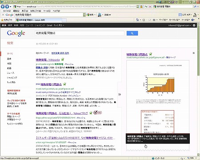The height and width of the screenshot is (160, 200).
Task: Click in the Google page search input
Action: point(80,33)
